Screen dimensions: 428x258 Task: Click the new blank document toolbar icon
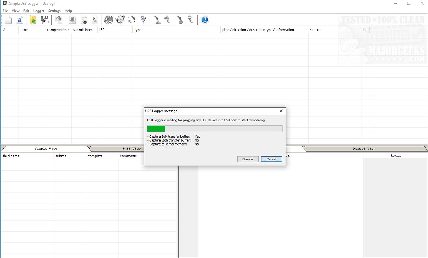pyautogui.click(x=8, y=20)
